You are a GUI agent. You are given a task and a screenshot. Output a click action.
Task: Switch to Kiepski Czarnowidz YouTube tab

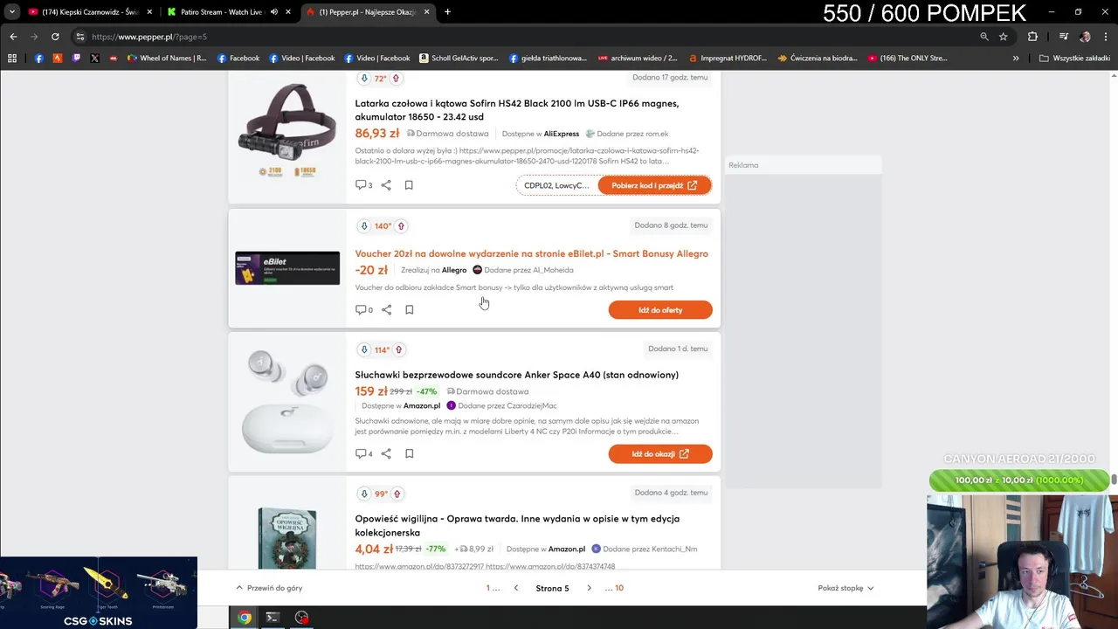pos(91,12)
